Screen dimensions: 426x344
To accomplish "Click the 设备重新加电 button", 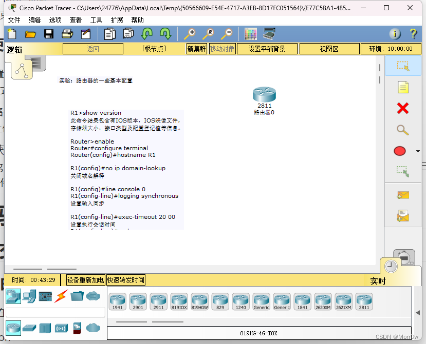I will coord(86,280).
